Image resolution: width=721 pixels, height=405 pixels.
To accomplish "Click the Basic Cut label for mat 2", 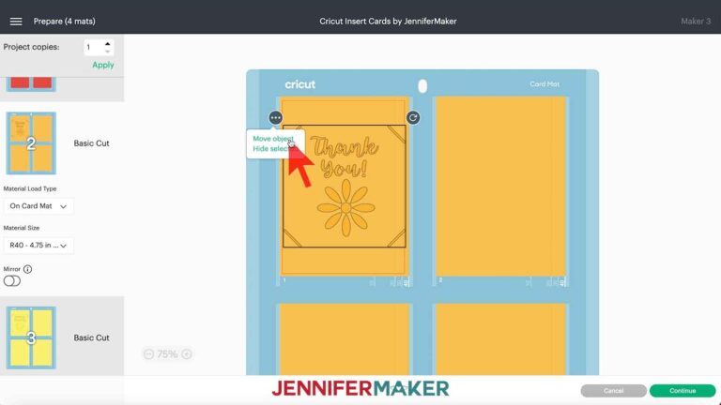I will pos(91,143).
